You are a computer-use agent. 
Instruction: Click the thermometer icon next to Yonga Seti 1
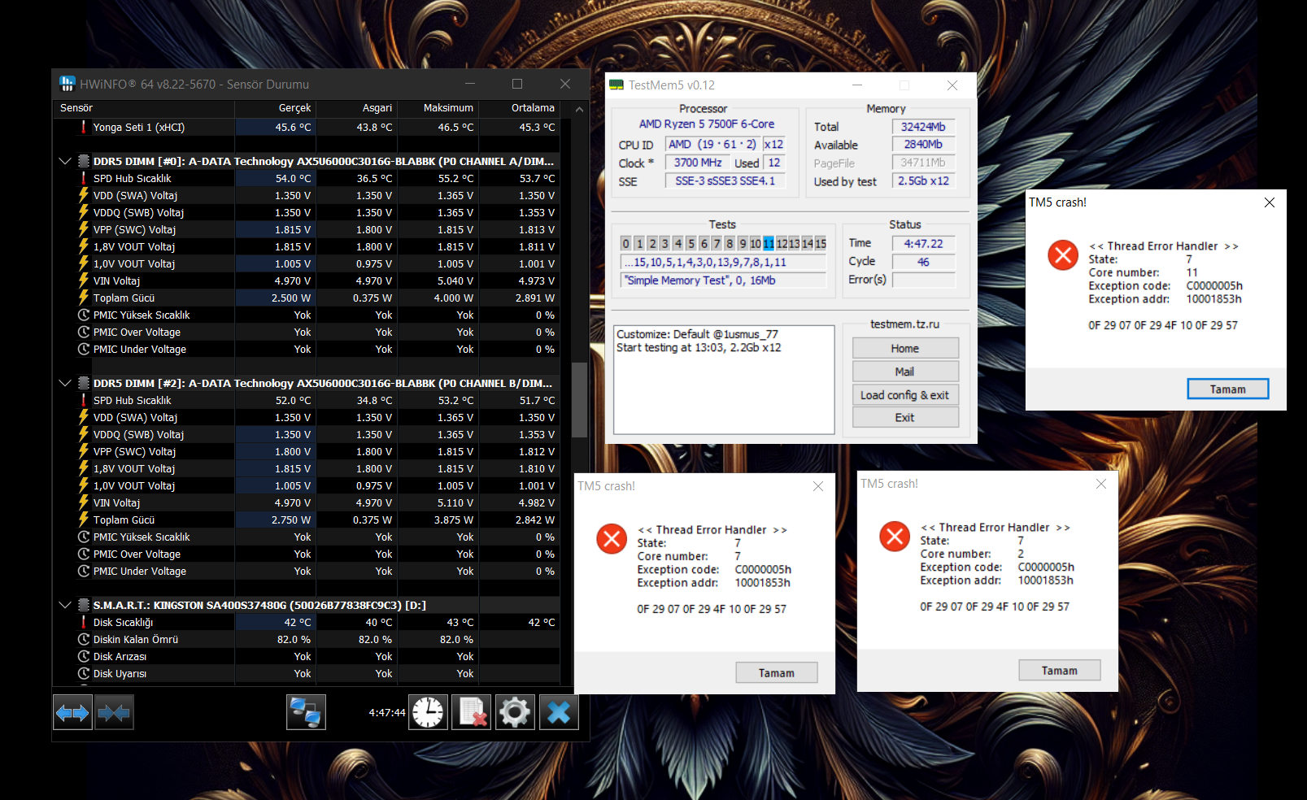coord(83,127)
